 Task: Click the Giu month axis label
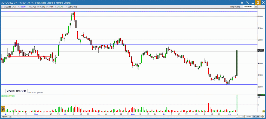[x=66, y=114]
